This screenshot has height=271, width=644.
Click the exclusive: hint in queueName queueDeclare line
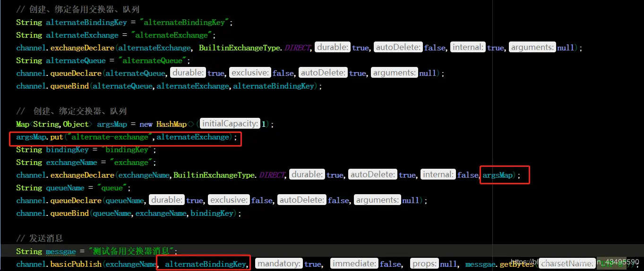pyautogui.click(x=229, y=200)
